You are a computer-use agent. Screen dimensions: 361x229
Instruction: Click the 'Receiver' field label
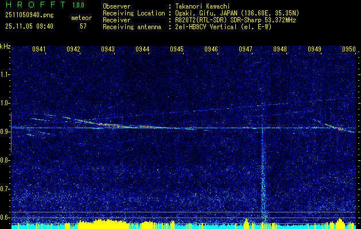point(117,20)
